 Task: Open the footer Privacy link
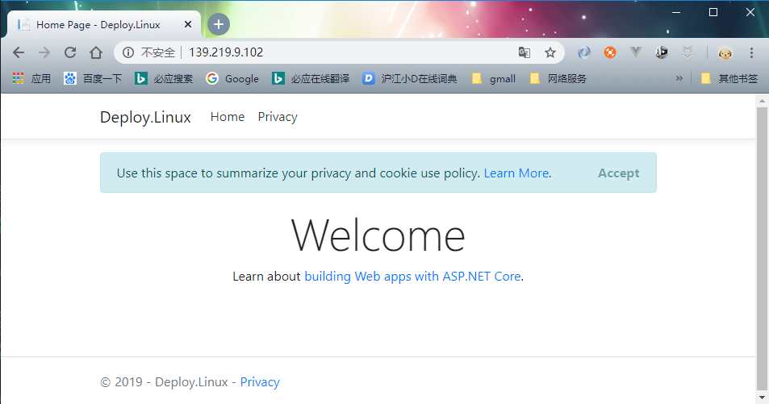[x=260, y=382]
